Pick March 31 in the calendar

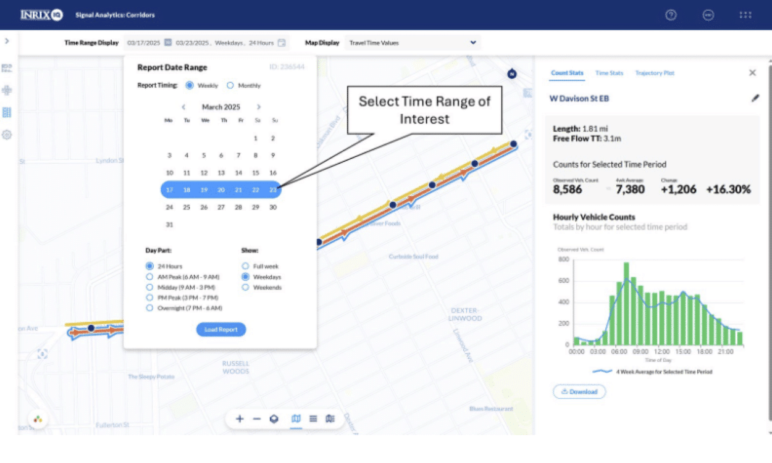[169, 225]
